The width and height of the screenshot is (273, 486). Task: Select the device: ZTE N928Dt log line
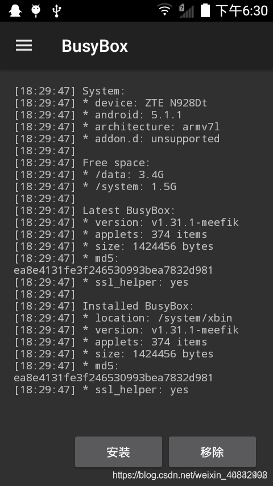click(x=111, y=103)
